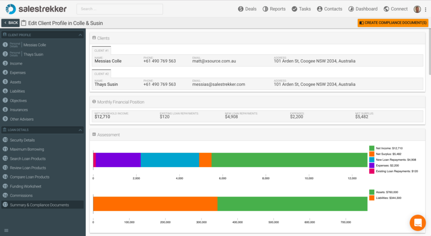The width and height of the screenshot is (431, 236).
Task: Click into the Search field
Action: tap(120, 9)
